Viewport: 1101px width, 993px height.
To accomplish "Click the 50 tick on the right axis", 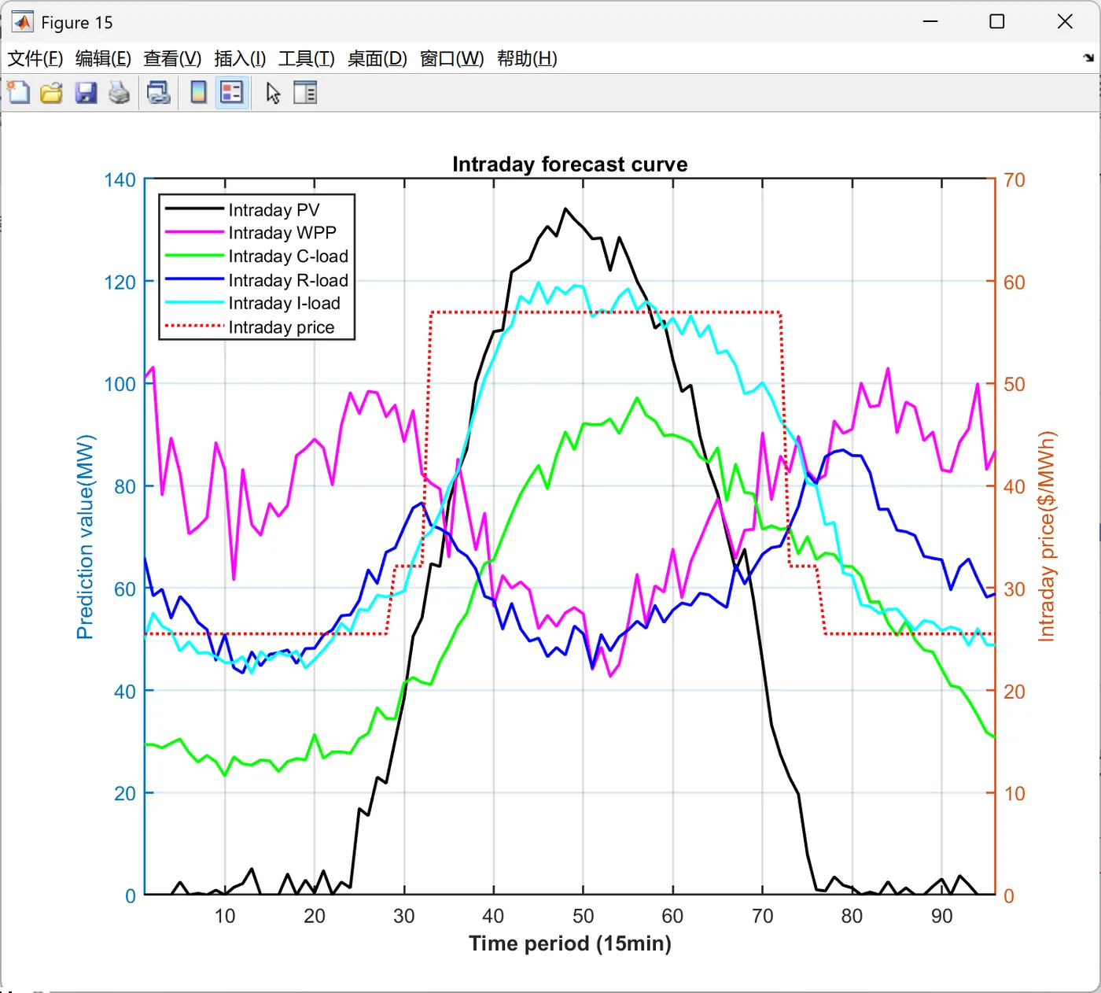I will coord(1014,385).
